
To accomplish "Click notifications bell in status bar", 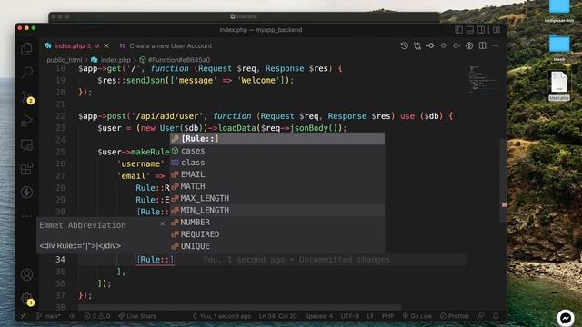I will (496, 316).
